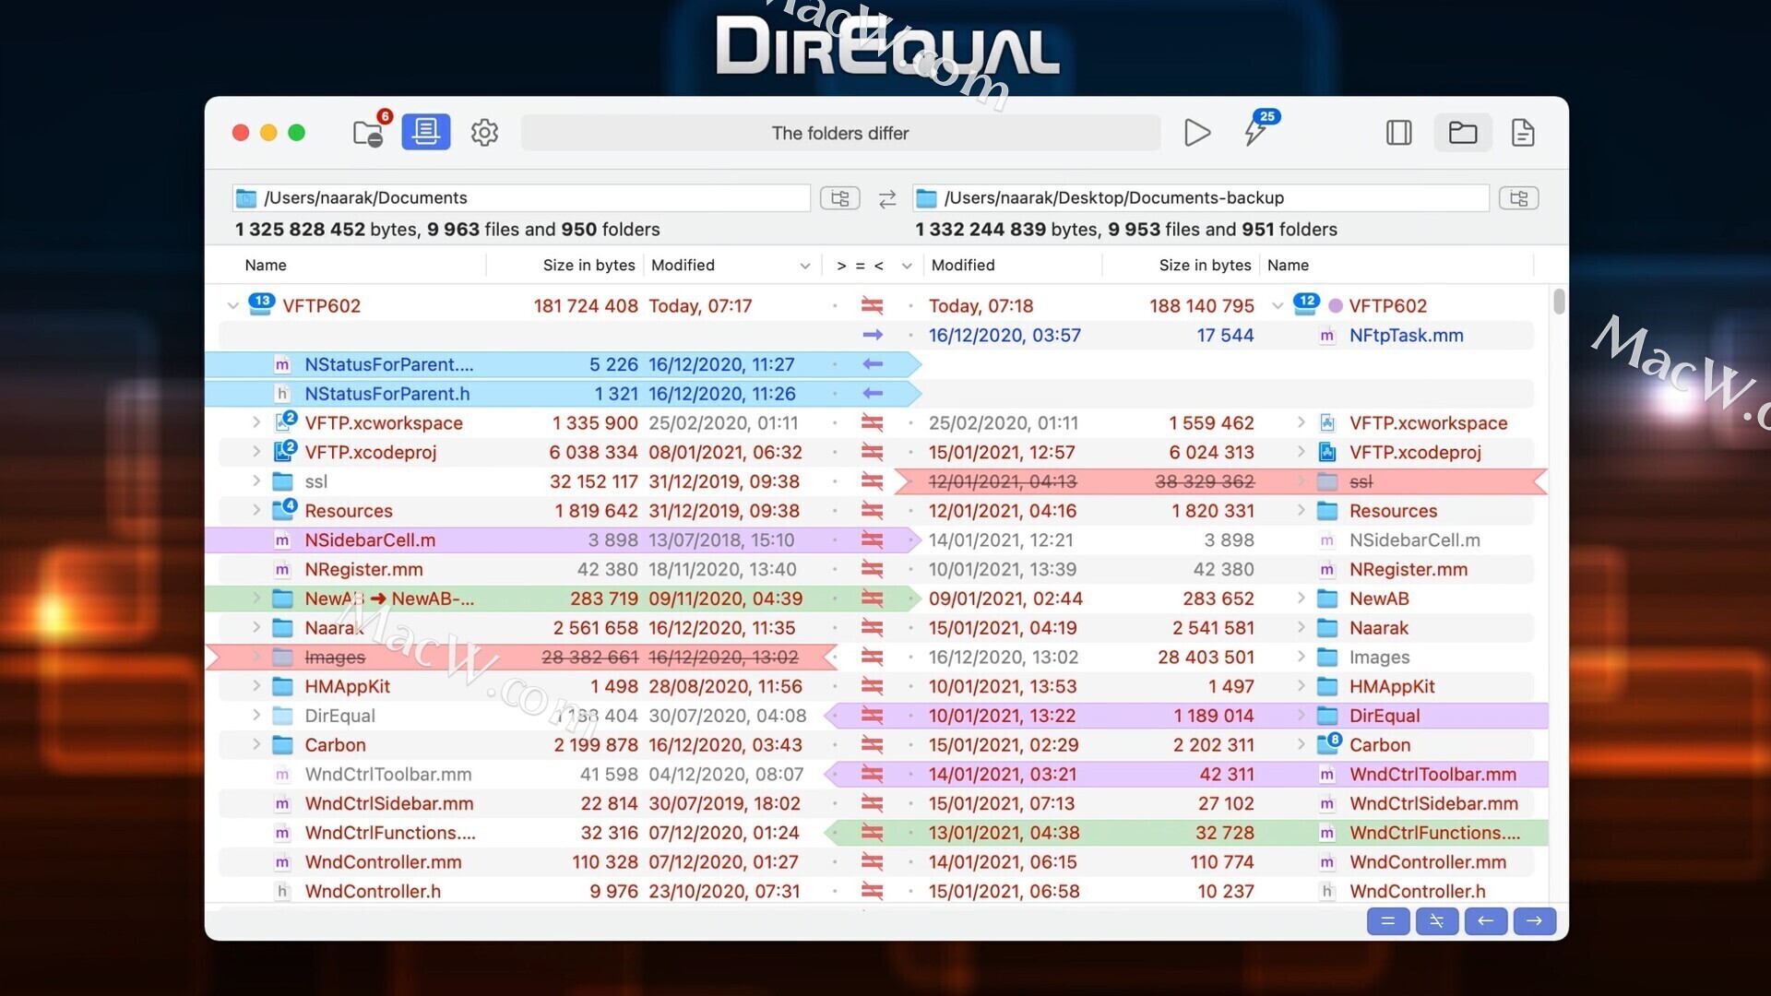Image resolution: width=1771 pixels, height=996 pixels.
Task: Expand the right NewAB folder
Action: [x=1301, y=598]
